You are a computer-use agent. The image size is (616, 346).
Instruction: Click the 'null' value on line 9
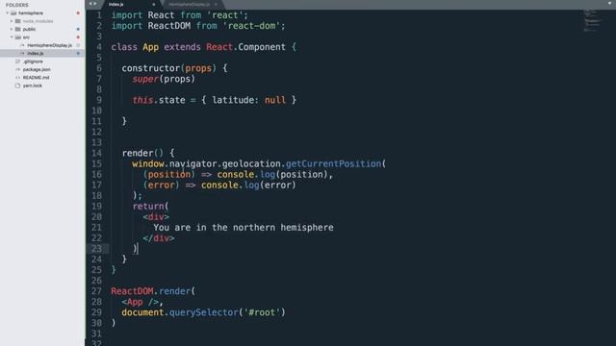click(x=275, y=100)
